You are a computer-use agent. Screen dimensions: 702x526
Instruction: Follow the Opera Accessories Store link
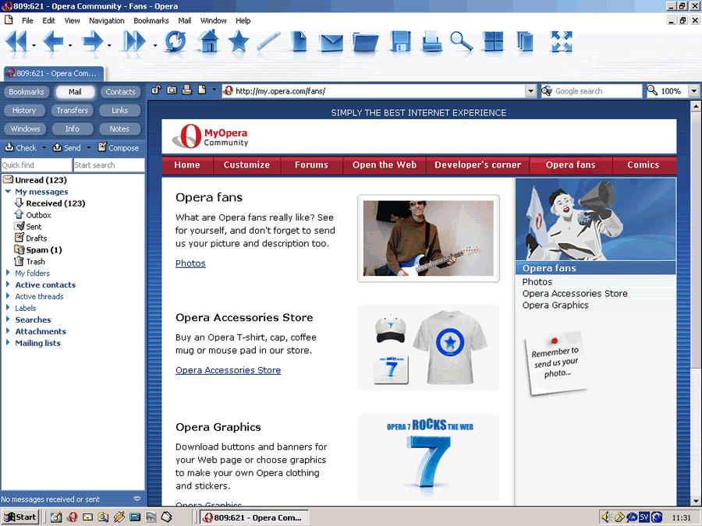(x=228, y=369)
